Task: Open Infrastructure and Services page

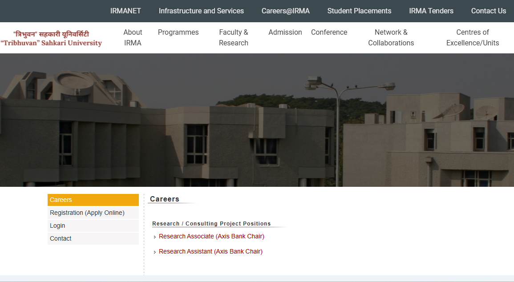Action: pos(201,11)
